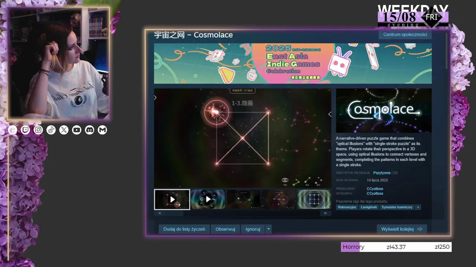
Task: Expand the dropdown arrow beside Ignoruj
Action: [268, 229]
